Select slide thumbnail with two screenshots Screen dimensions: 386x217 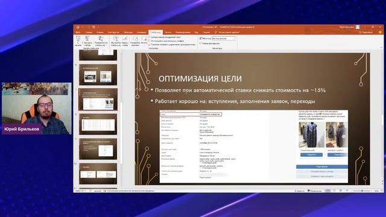(98, 75)
